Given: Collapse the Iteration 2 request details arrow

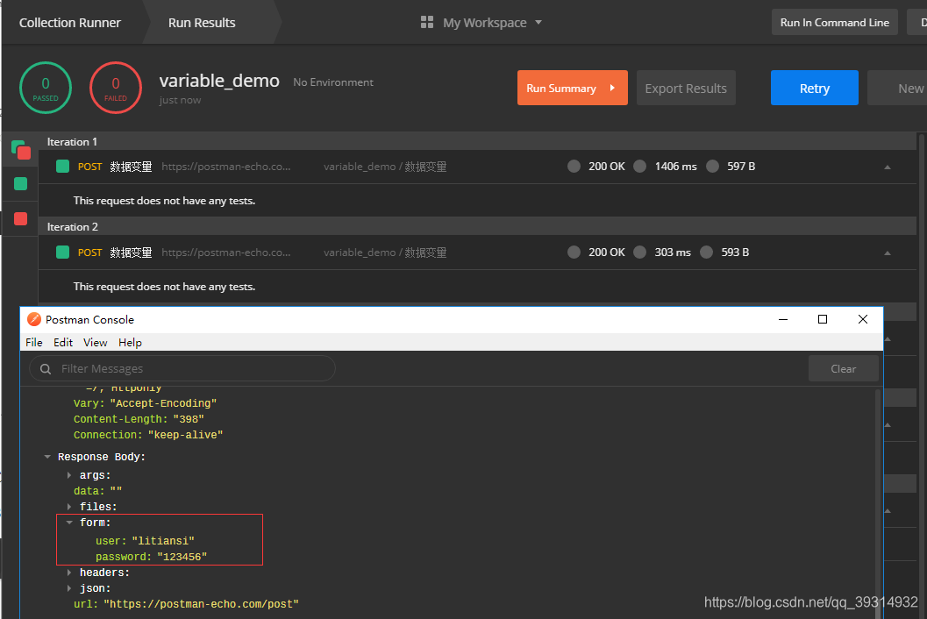Looking at the screenshot, I should tap(887, 253).
